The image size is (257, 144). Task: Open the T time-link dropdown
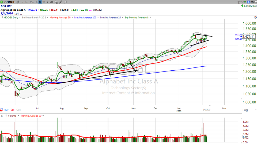pos(252,2)
